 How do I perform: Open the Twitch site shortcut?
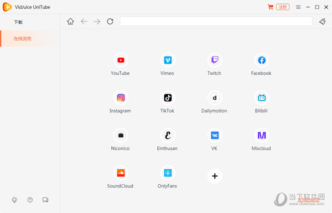tap(215, 60)
